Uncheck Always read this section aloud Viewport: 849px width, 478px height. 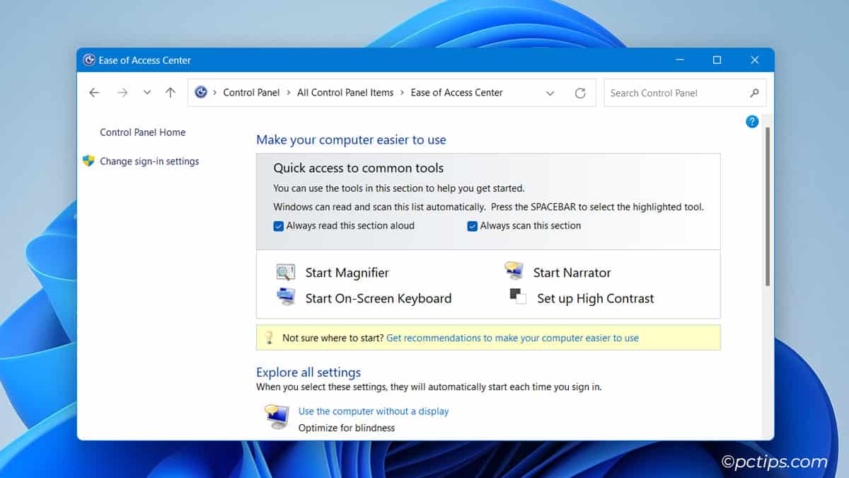pyautogui.click(x=279, y=225)
